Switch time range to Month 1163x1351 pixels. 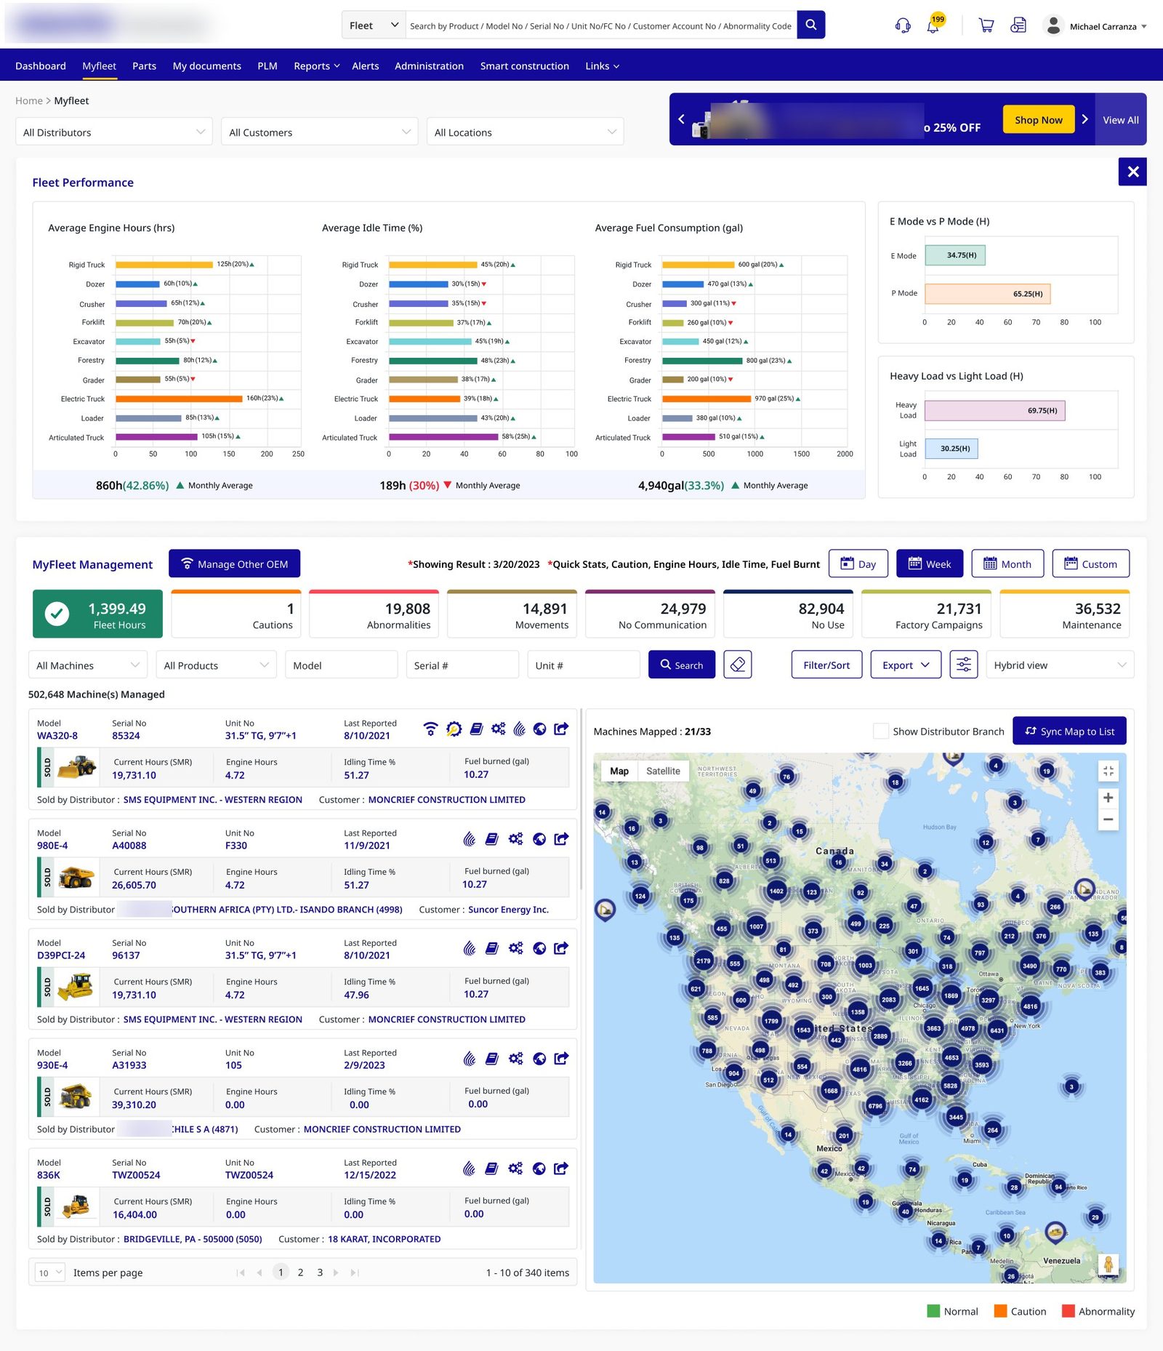tap(1007, 564)
